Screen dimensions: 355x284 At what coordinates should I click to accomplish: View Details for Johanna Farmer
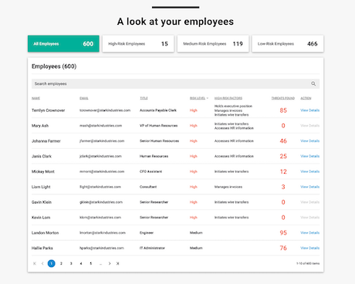click(310, 141)
